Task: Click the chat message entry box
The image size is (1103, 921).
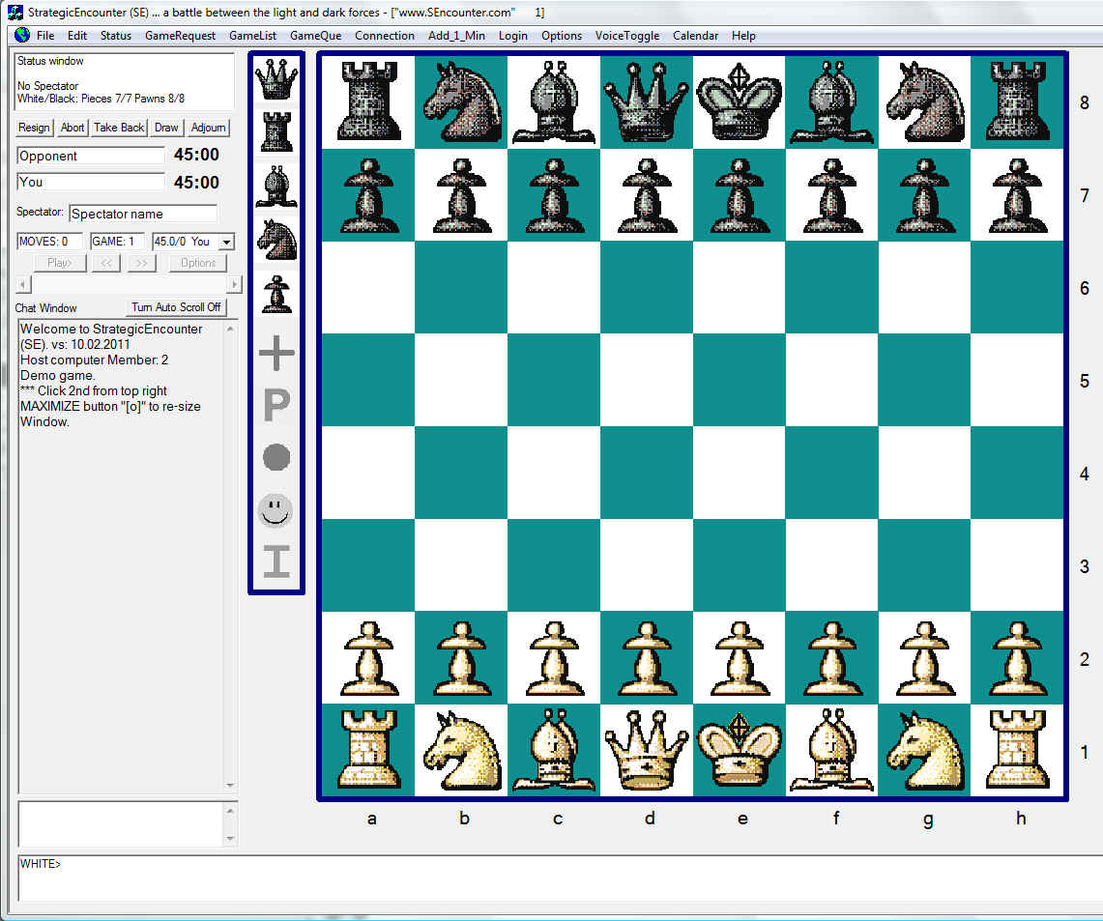Action: [120, 824]
